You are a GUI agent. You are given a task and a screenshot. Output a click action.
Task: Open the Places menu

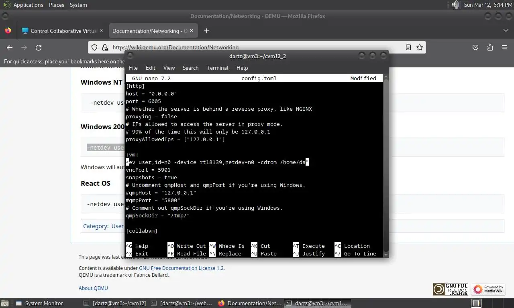click(57, 5)
